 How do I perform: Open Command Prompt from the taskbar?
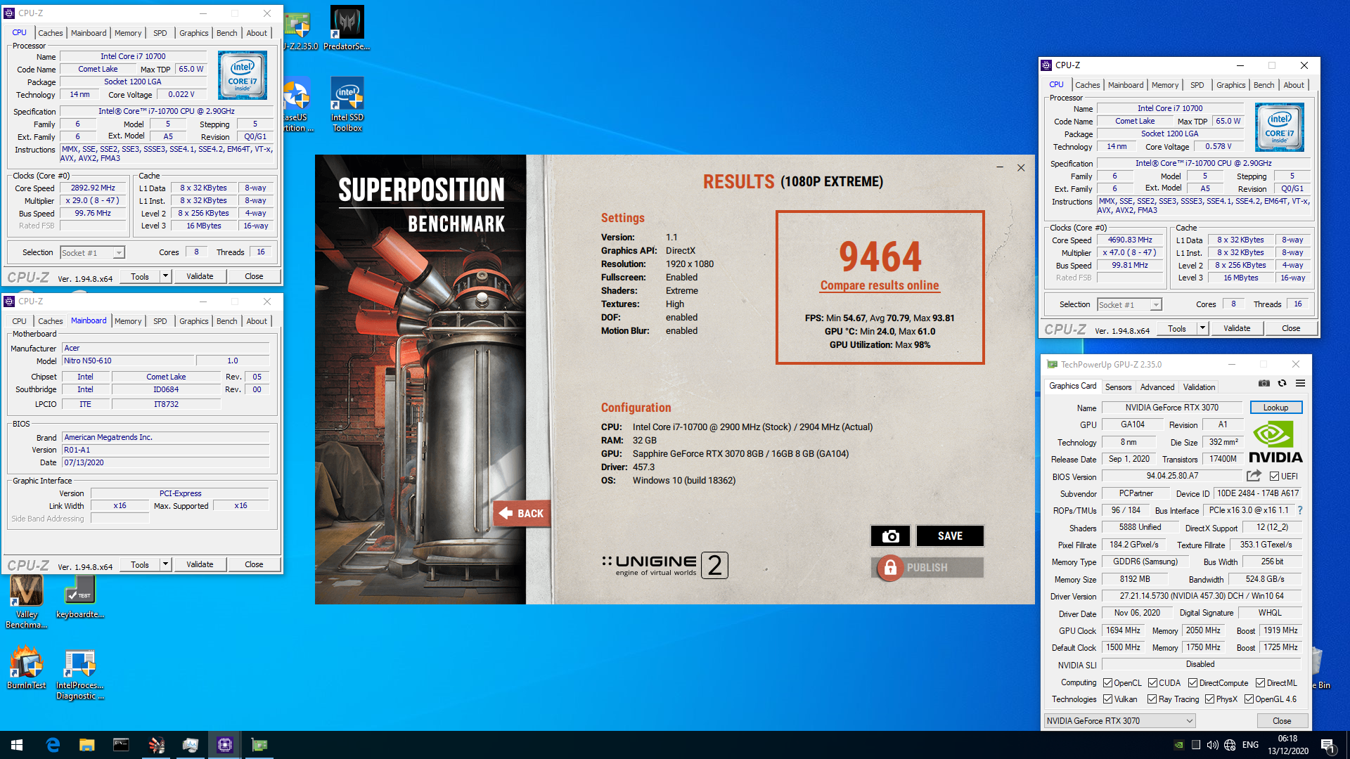pyautogui.click(x=121, y=745)
